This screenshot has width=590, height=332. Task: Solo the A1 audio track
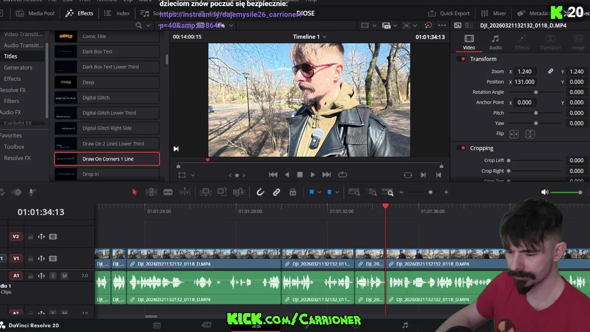(53, 276)
